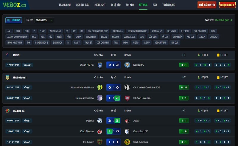
Task: Click the ARG Division 1 league icon
Action: (x=7, y=78)
